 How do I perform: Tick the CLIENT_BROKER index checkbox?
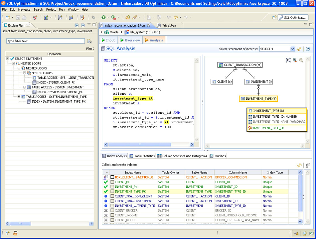pyautogui.click(x=112, y=210)
